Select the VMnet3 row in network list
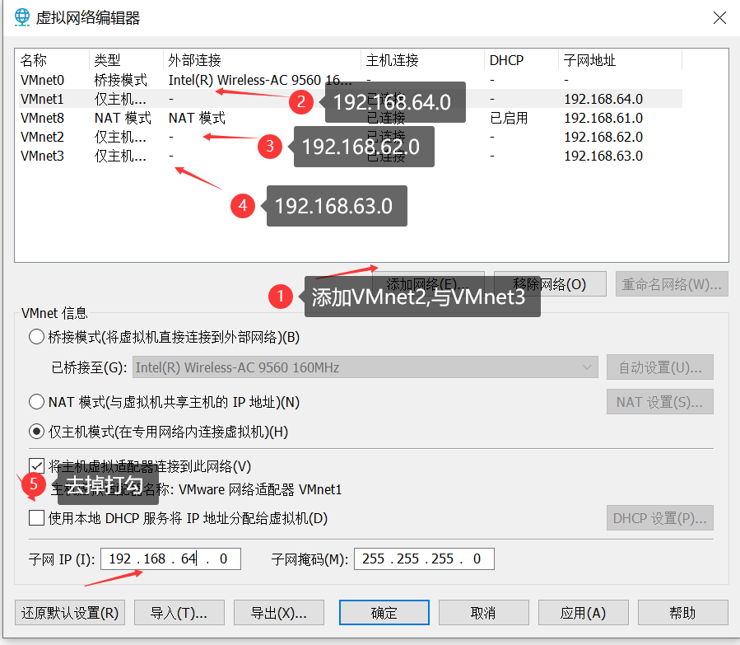 [x=351, y=156]
